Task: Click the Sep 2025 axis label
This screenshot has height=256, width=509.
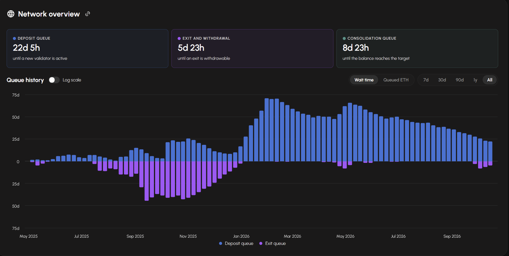Action: [x=135, y=236]
